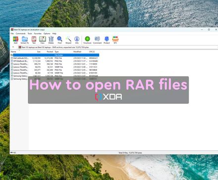
Task: Click the key icon in status bar
Action: (x=14, y=153)
